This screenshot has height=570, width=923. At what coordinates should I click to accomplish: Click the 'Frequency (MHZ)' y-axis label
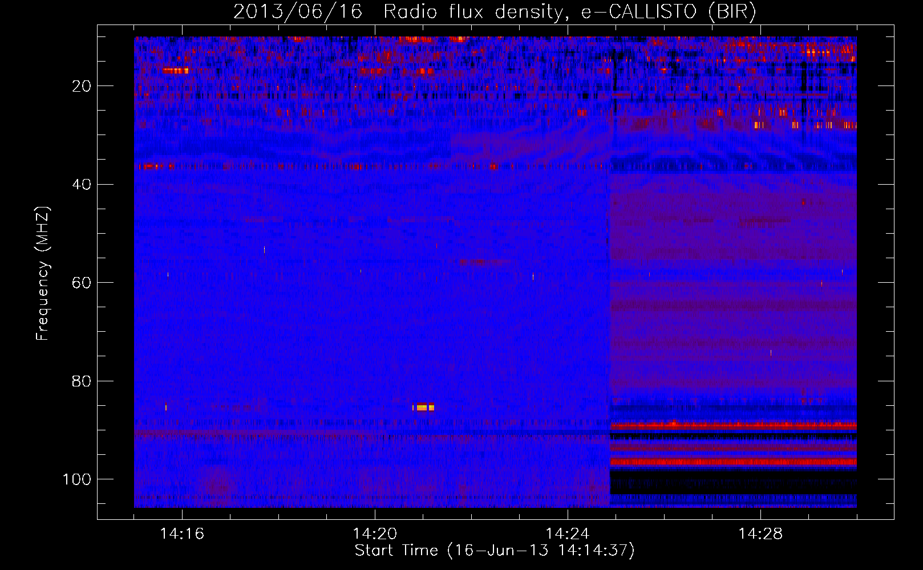[43, 274]
